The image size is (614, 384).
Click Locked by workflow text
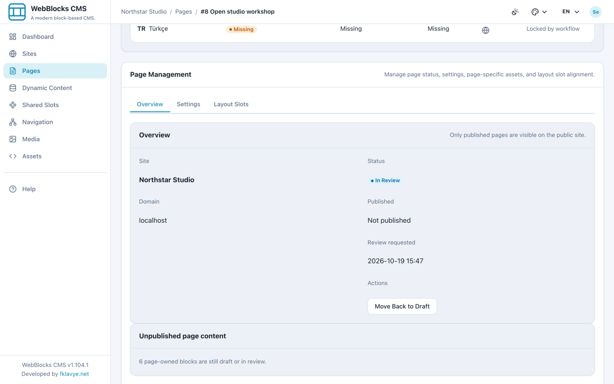tap(553, 29)
